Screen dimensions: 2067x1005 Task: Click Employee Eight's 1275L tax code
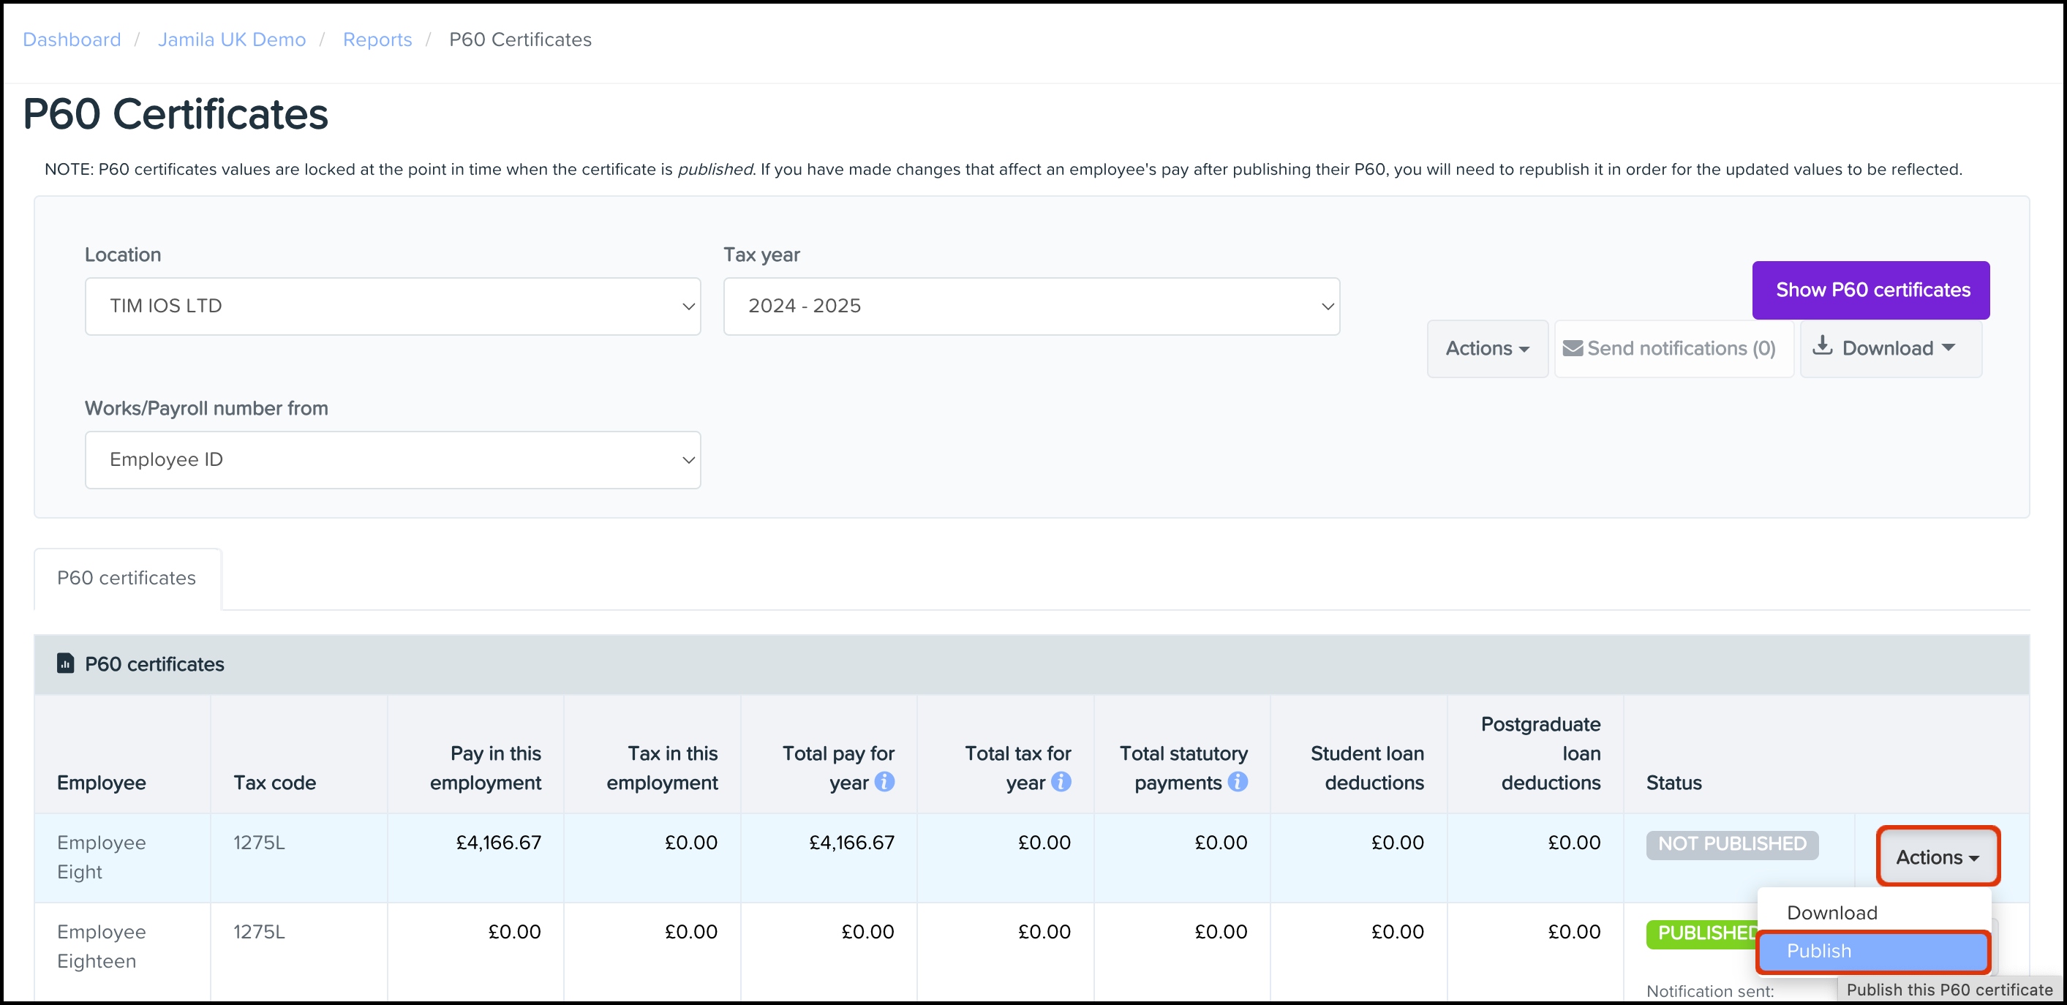tap(259, 842)
